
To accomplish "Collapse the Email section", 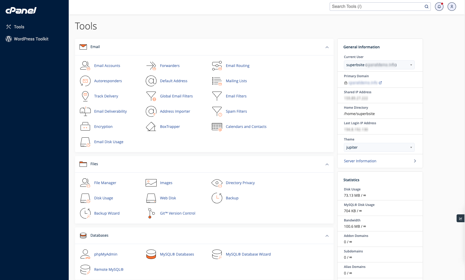I will (327, 47).
